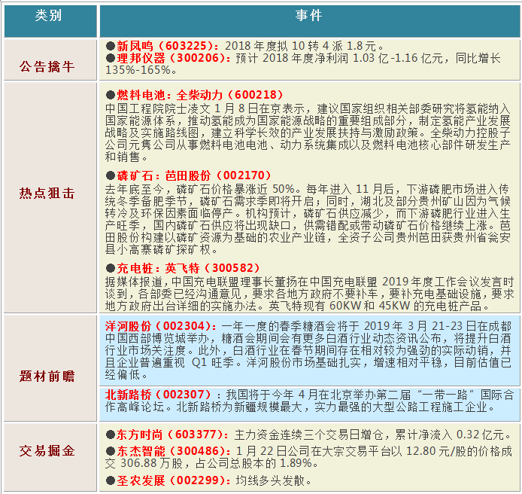Click stock name 洋河股份（002304）
The image size is (522, 494).
click(x=161, y=326)
